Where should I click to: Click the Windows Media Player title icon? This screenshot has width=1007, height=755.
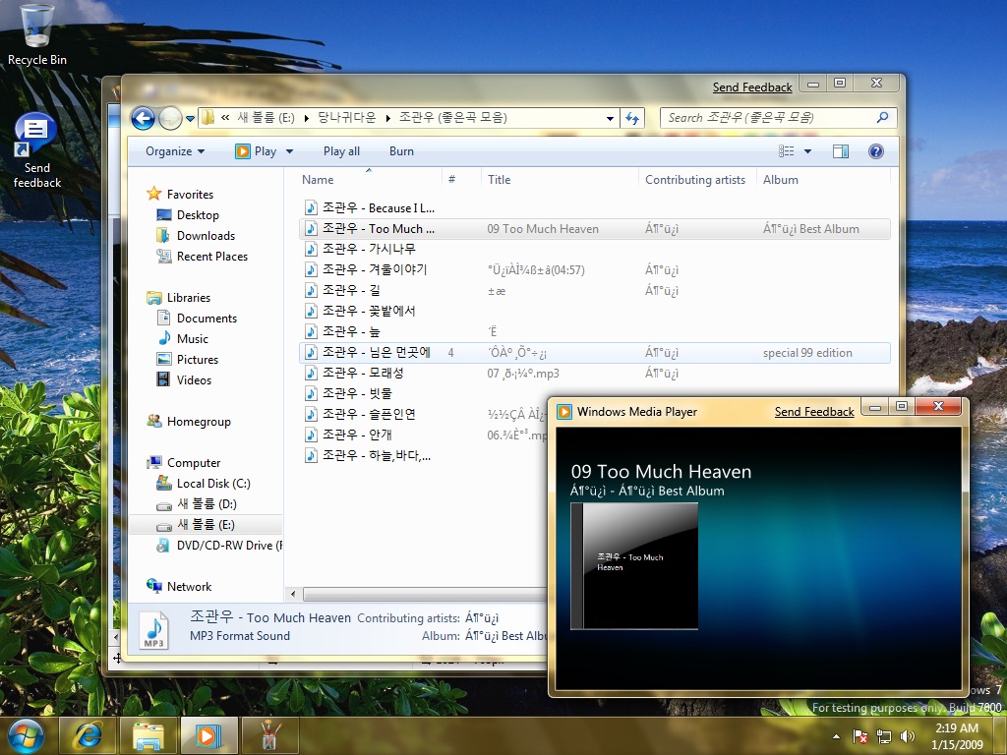(x=563, y=412)
